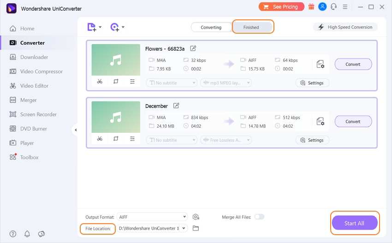Open the feedback icon in sidebar bottom
The image size is (392, 243).
[x=42, y=234]
